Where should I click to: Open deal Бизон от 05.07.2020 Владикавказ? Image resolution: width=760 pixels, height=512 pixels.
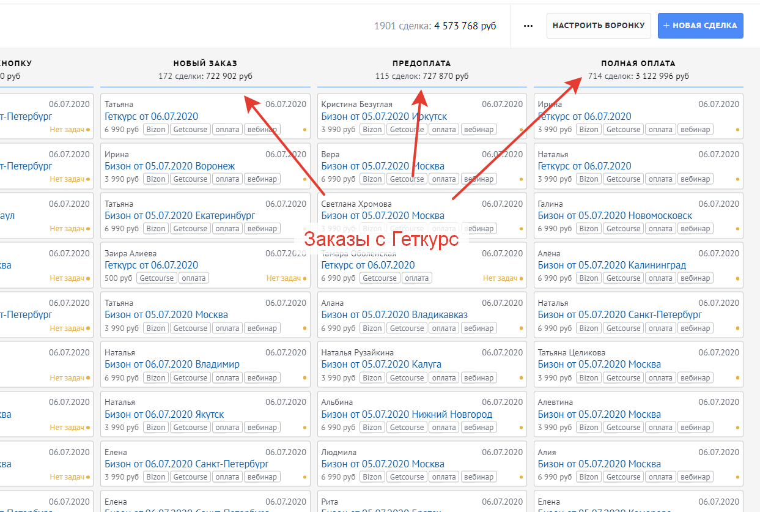point(394,314)
